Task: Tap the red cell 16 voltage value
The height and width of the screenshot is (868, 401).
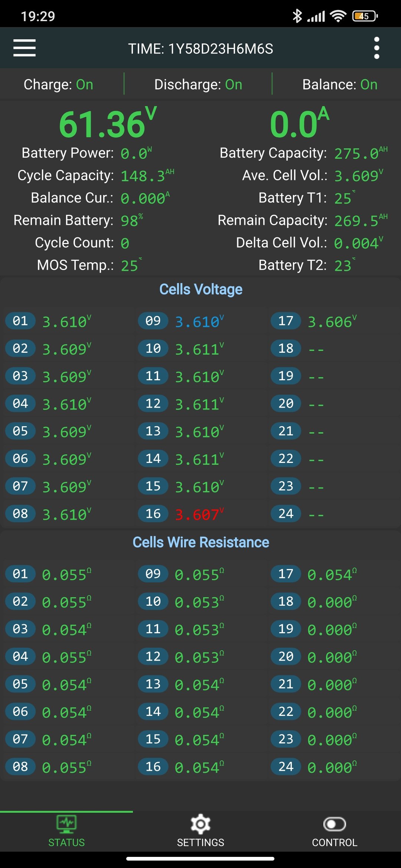Action: pyautogui.click(x=197, y=514)
